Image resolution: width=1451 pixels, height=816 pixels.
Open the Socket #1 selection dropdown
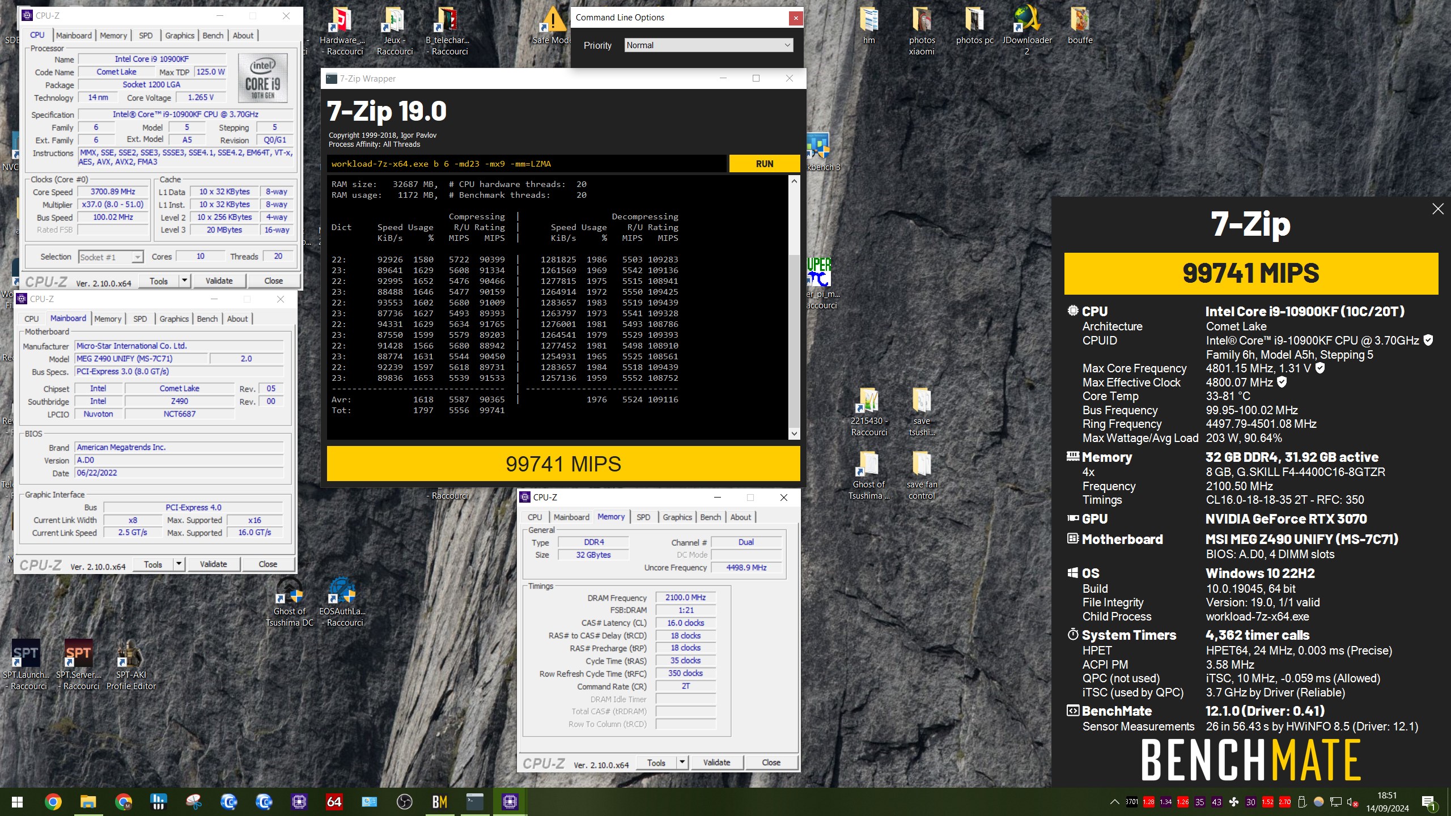pyautogui.click(x=111, y=257)
